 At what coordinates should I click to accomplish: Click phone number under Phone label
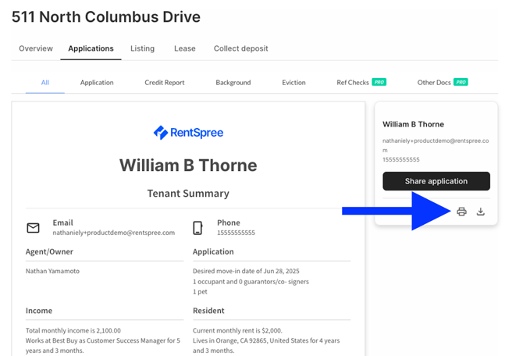[237, 233]
